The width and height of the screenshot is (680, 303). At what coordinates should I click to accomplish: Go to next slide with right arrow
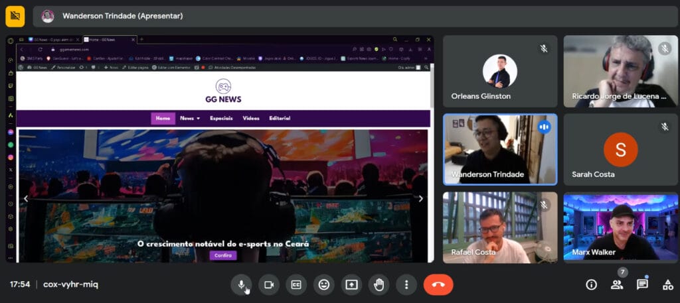tap(420, 198)
